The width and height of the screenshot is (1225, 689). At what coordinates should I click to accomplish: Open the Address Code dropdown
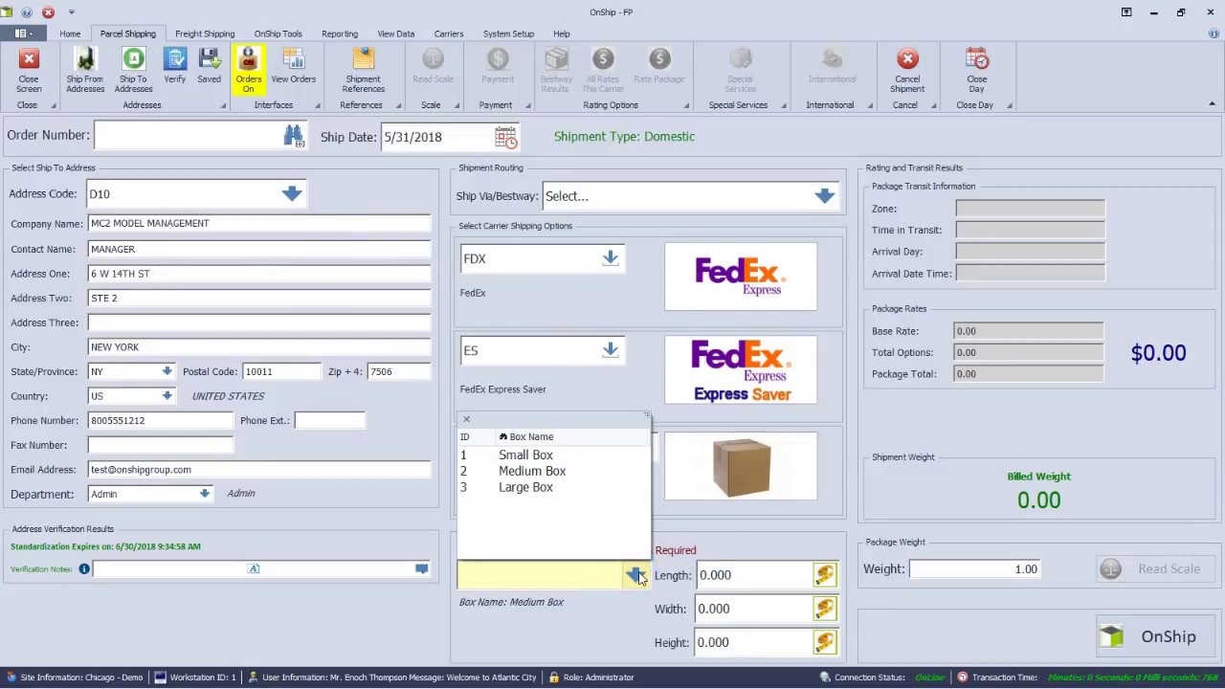292,193
